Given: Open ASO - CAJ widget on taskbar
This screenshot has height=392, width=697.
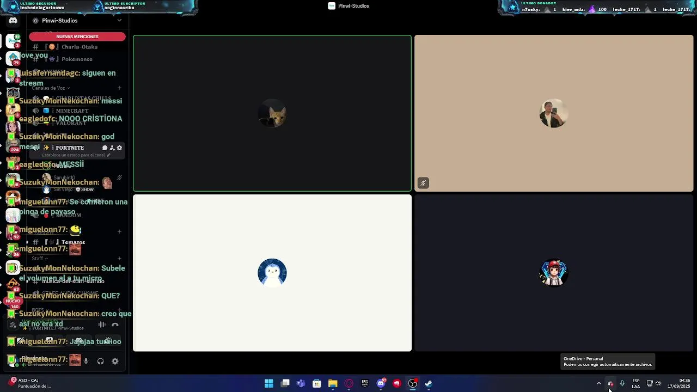Looking at the screenshot, I should [30, 383].
